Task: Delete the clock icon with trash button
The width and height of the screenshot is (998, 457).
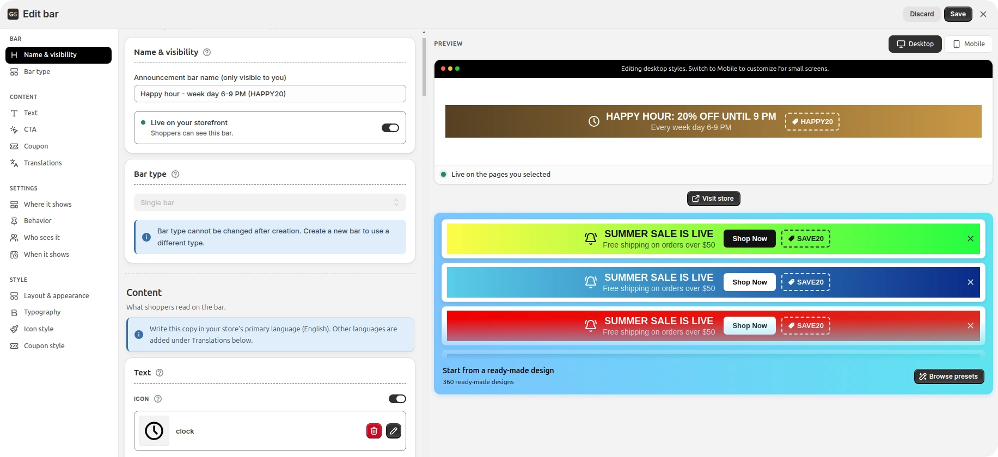Action: 374,431
